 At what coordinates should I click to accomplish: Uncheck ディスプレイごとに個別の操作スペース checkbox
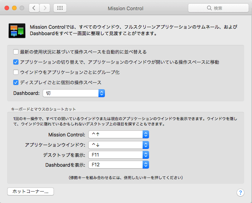(16, 82)
